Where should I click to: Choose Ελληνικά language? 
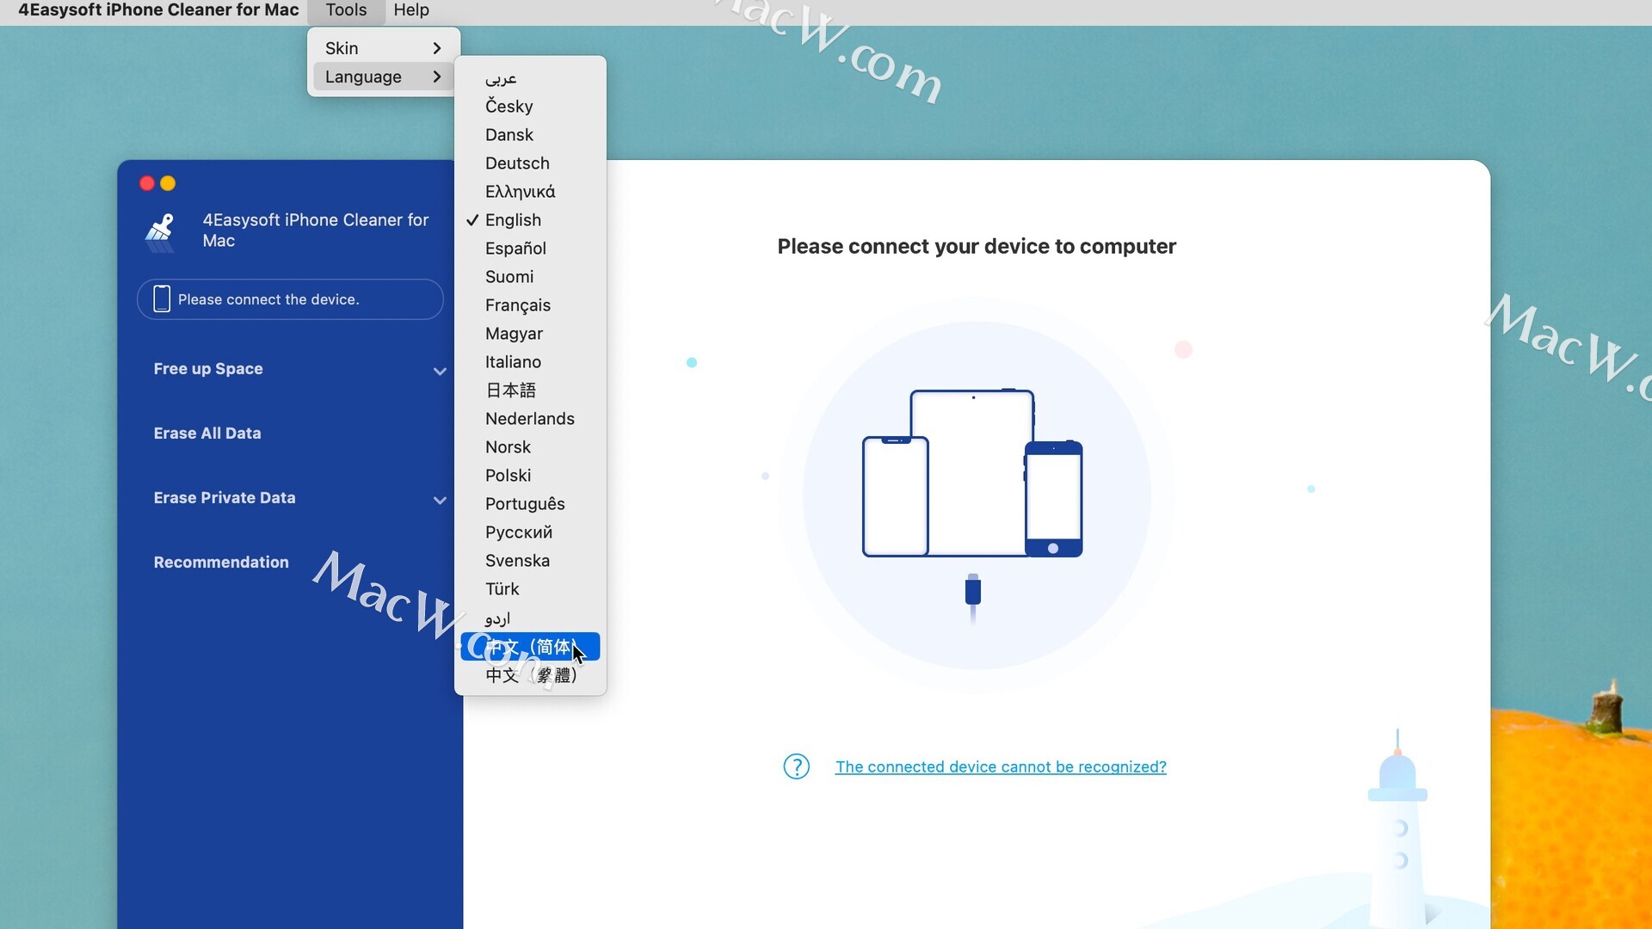coord(530,191)
